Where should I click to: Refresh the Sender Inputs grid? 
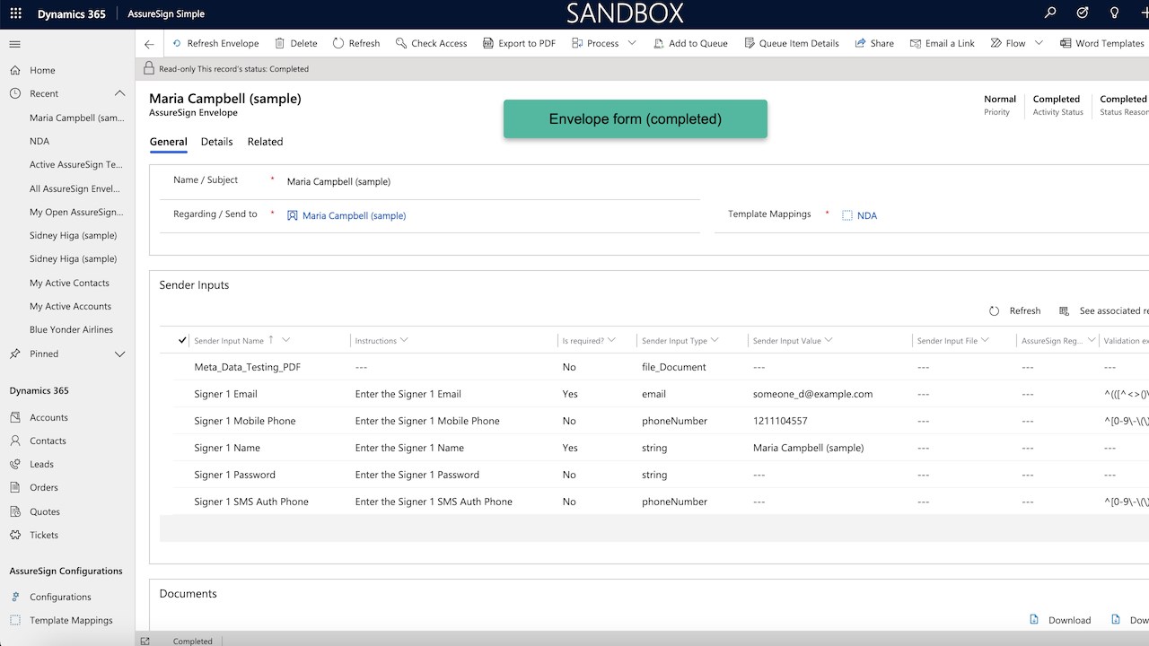tap(1015, 310)
